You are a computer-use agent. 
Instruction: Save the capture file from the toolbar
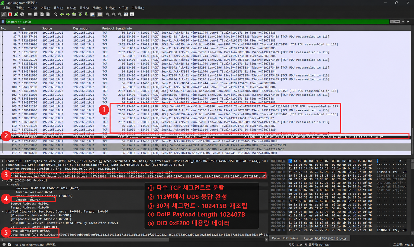pos(36,15)
